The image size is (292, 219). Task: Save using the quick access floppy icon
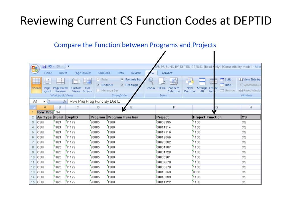click(x=44, y=66)
